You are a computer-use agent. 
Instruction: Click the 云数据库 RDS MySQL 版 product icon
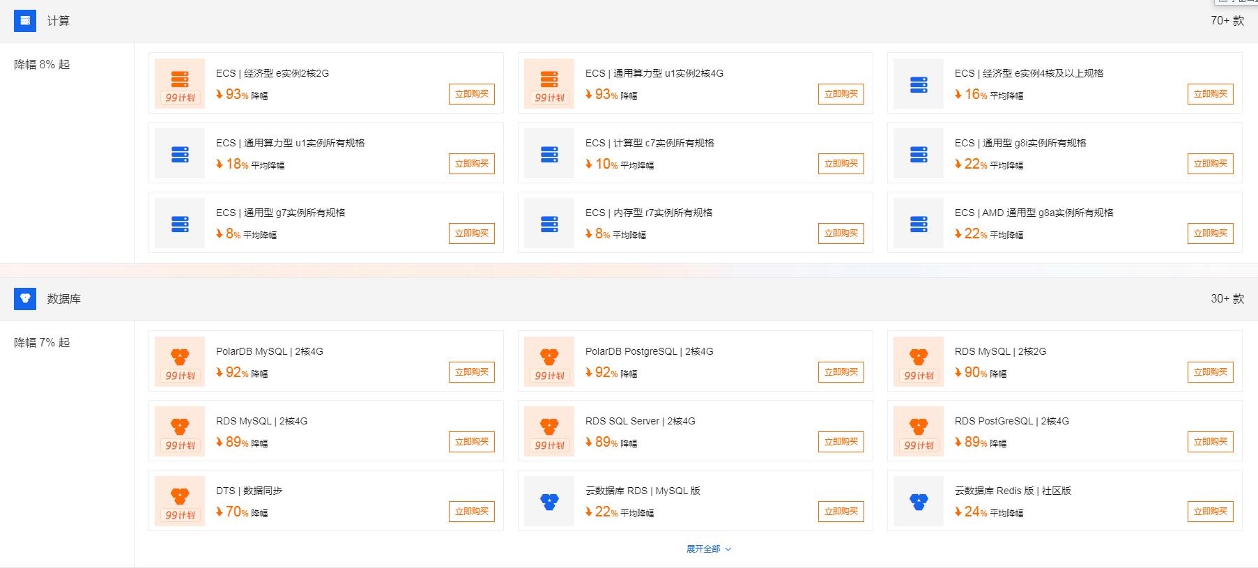(x=549, y=500)
